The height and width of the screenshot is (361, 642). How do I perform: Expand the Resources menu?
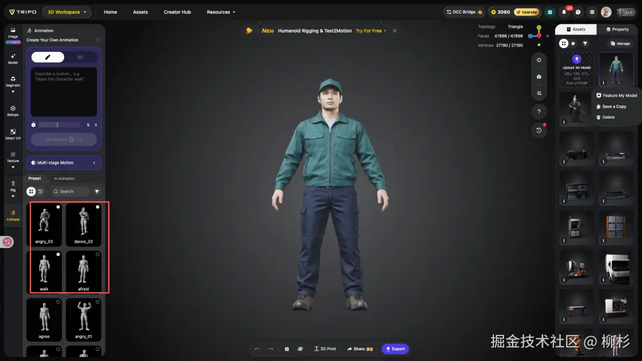pyautogui.click(x=221, y=12)
